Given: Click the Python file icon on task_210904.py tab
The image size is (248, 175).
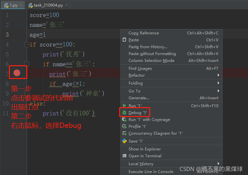Looking at the screenshot, I should (31, 5).
